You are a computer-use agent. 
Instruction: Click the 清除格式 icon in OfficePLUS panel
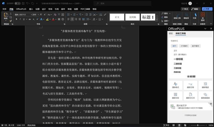click(x=175, y=85)
